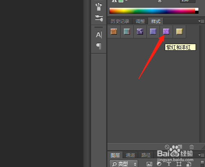Pick a color from the spectrum ramp

152,11
